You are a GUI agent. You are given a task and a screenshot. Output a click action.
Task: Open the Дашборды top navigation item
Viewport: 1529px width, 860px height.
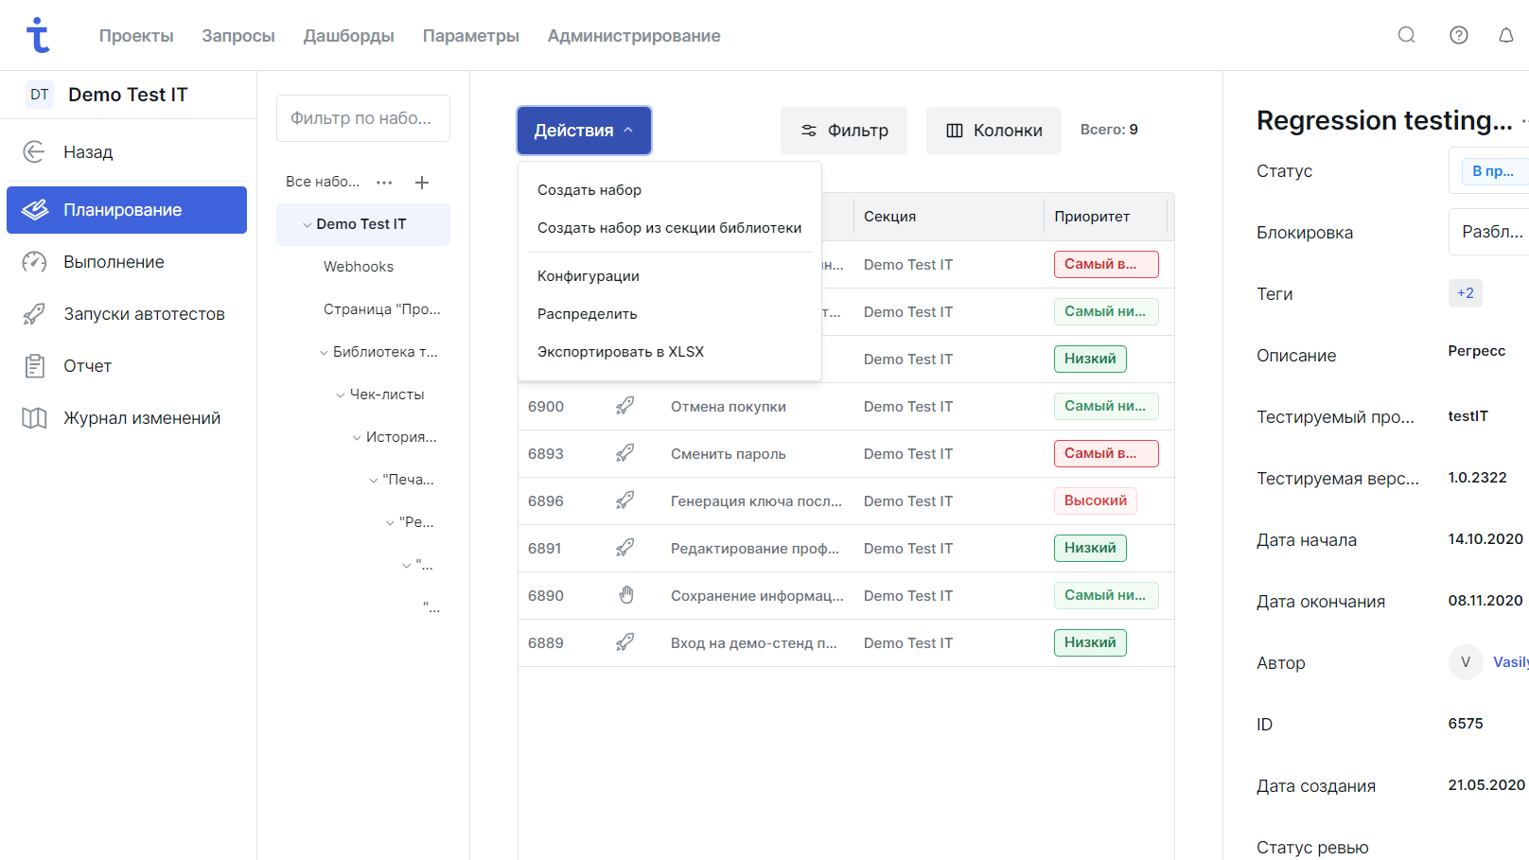coord(349,36)
